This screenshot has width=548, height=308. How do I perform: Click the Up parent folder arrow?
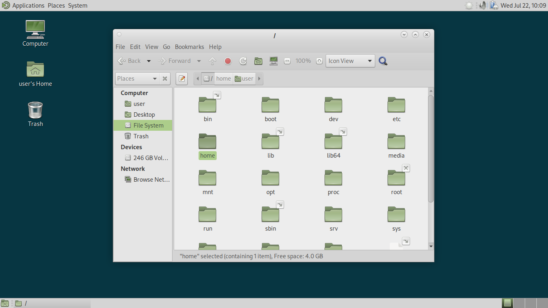[213, 61]
